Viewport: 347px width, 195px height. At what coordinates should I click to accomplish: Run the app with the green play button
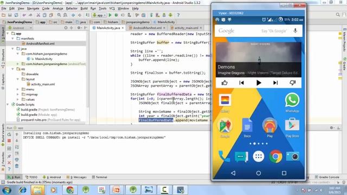click(x=110, y=15)
